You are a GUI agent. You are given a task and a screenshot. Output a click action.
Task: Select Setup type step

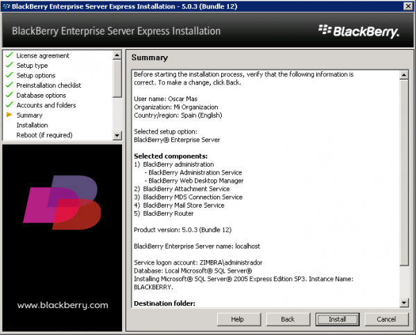(x=32, y=66)
